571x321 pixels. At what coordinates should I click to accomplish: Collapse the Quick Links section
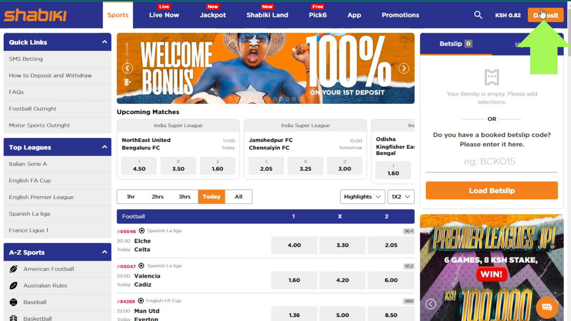click(x=104, y=42)
